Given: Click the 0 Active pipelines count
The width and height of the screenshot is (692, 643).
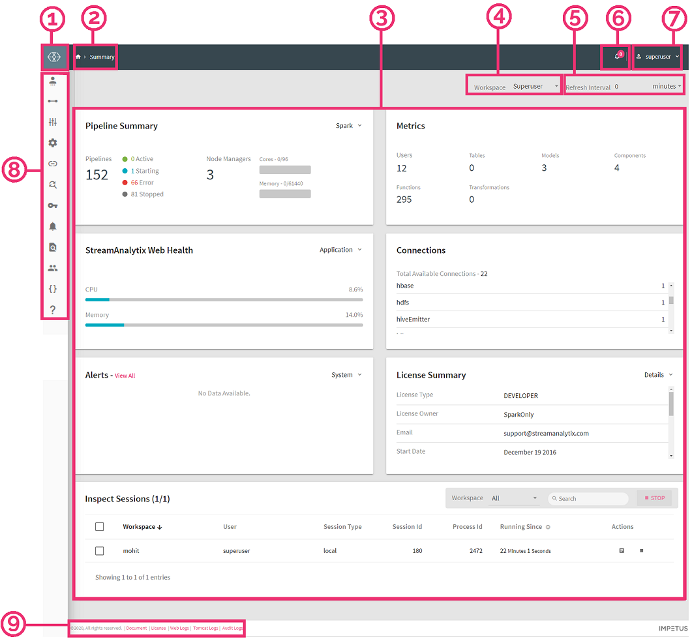Looking at the screenshot, I should click(142, 159).
